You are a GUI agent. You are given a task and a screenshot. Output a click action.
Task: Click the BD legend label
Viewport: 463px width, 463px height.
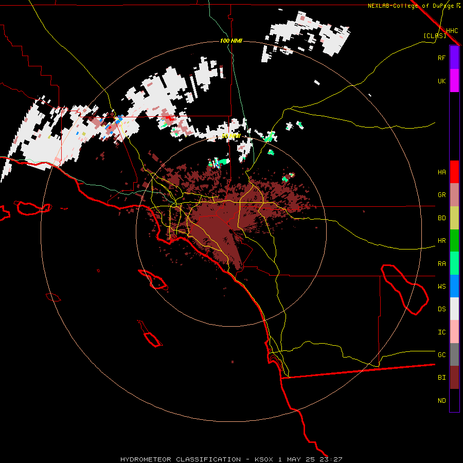tap(441, 218)
